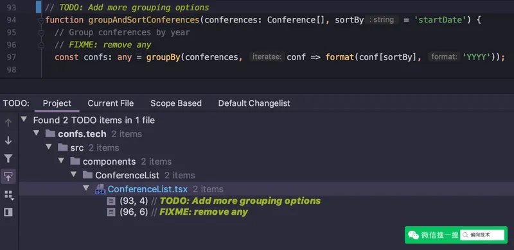This screenshot has width=514, height=250.
Task: Switch to the Scope Based tab
Action: (x=175, y=103)
